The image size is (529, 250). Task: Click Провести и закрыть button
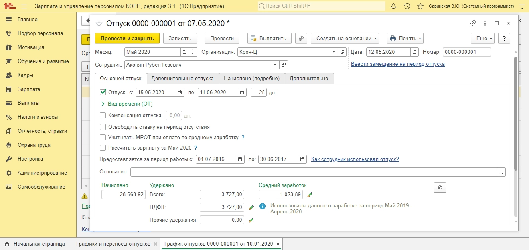[127, 38]
